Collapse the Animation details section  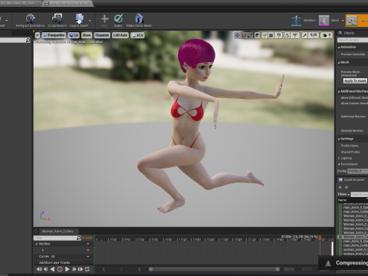tap(339, 48)
